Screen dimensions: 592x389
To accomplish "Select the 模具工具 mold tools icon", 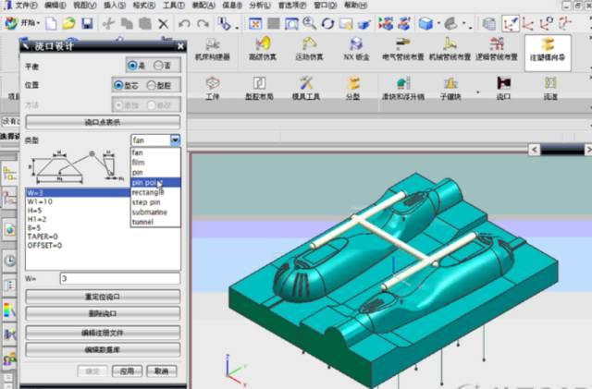I will (x=305, y=86).
